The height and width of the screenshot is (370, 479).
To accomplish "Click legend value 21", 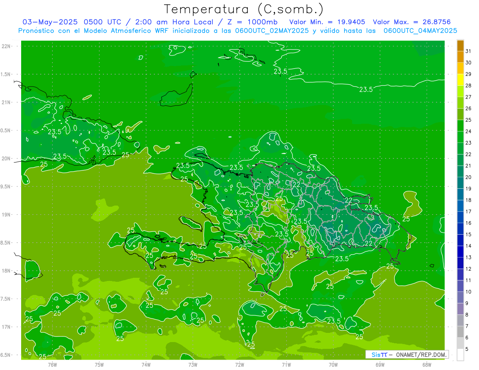I will [x=468, y=166].
